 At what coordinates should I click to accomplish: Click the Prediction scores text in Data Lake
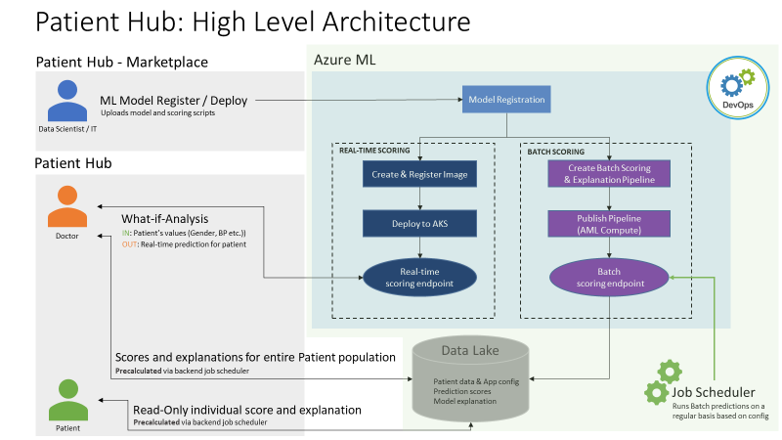coord(461,392)
